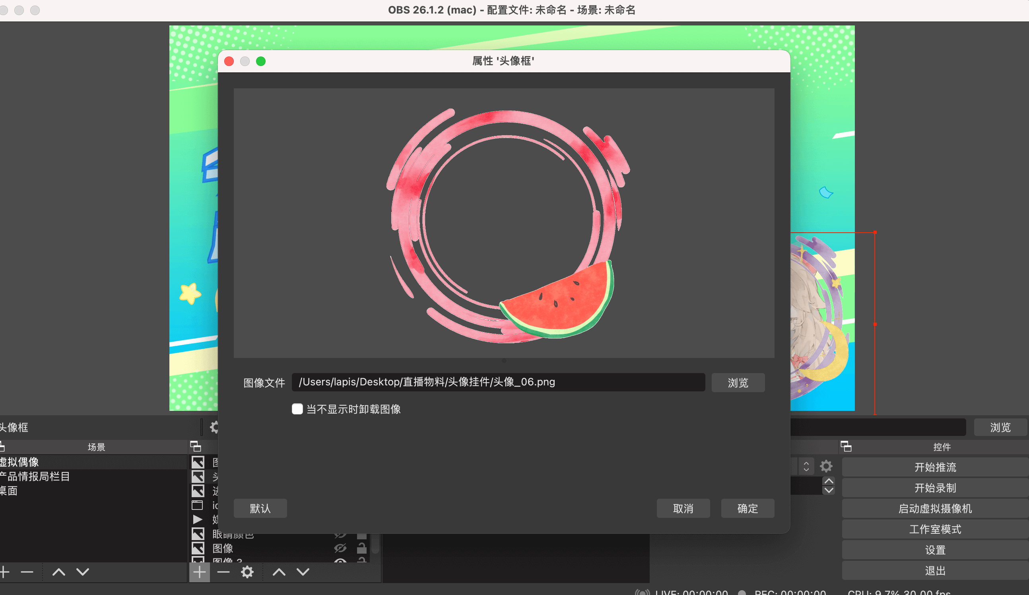Viewport: 1029px width, 595px height.
Task: Click the remove source minus icon
Action: 223,572
